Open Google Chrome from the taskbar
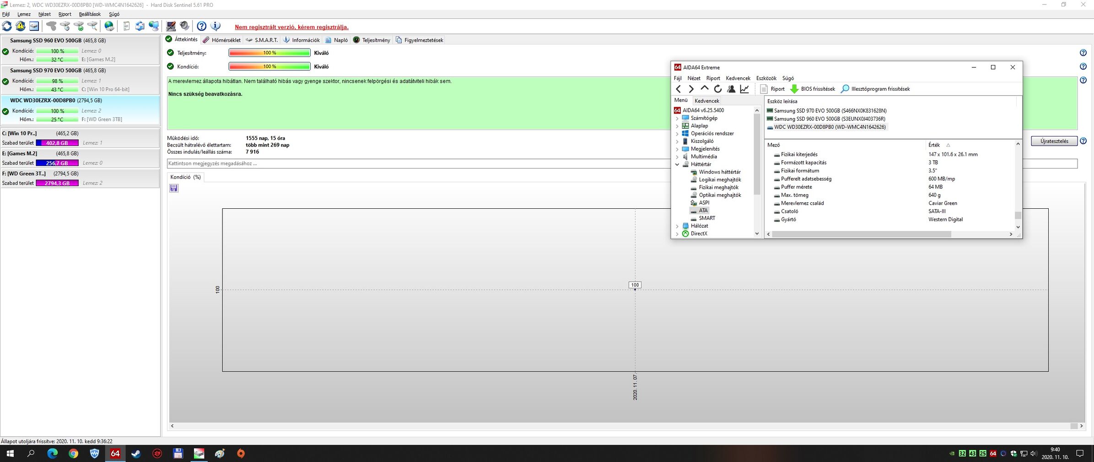The width and height of the screenshot is (1094, 462). [73, 453]
